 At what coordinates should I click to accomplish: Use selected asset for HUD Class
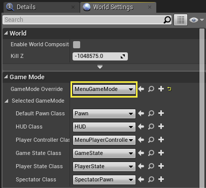click(x=141, y=127)
